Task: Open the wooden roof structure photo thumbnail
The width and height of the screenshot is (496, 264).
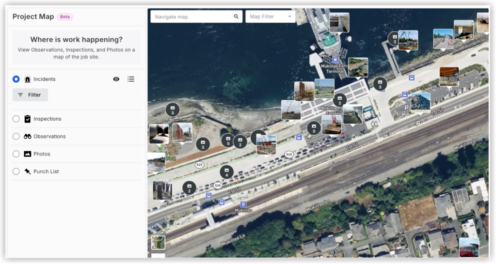Action: point(449,77)
